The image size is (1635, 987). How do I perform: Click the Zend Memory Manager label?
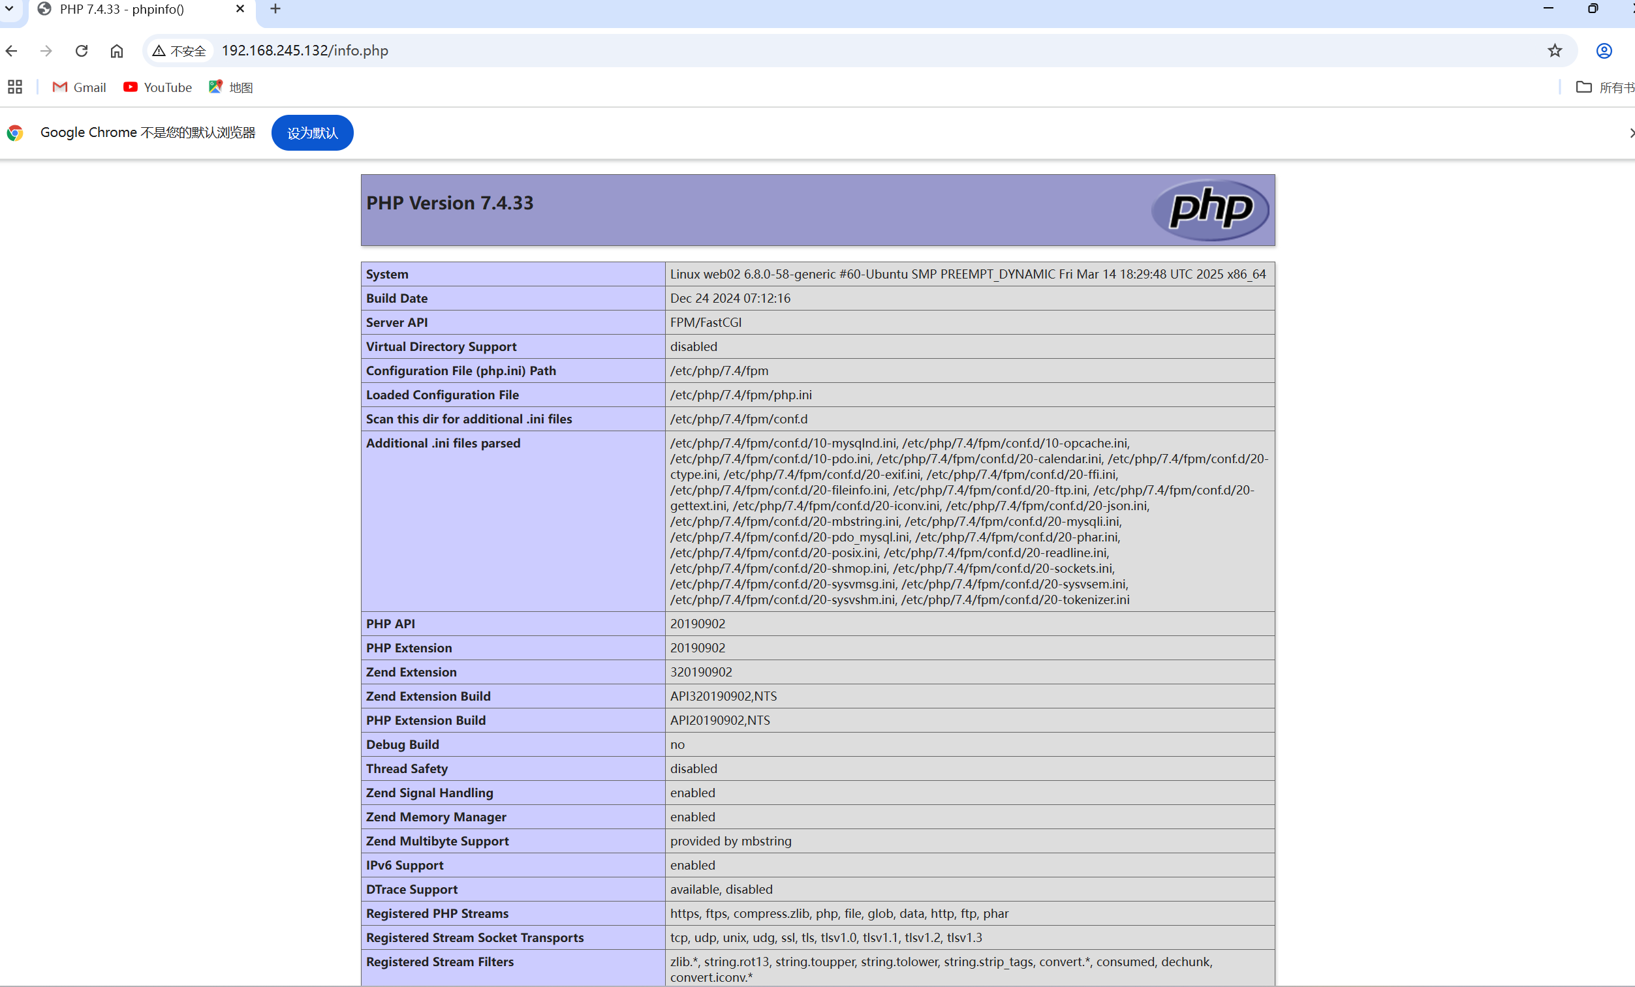coord(436,817)
